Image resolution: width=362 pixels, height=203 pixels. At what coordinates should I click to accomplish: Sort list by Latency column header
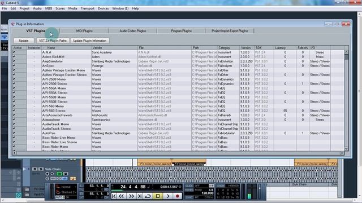285,48
